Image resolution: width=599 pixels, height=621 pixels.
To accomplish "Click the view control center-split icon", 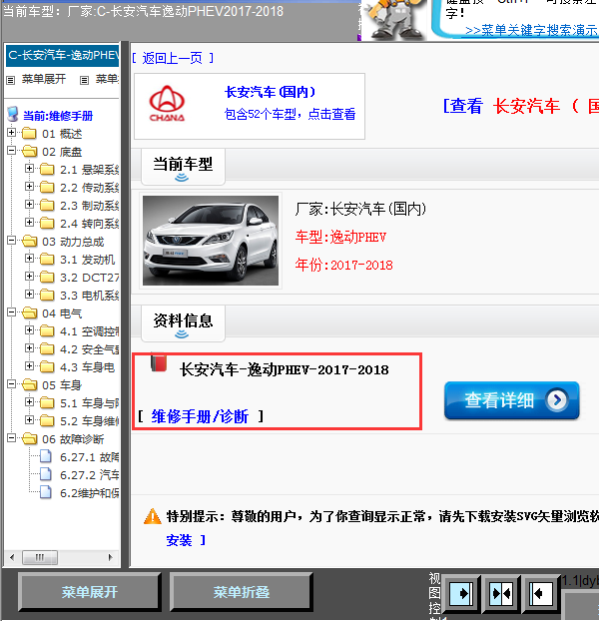I will click(501, 594).
